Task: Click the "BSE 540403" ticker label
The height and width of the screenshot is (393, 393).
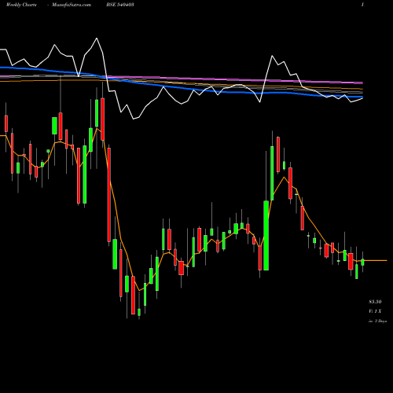Action: (x=120, y=5)
